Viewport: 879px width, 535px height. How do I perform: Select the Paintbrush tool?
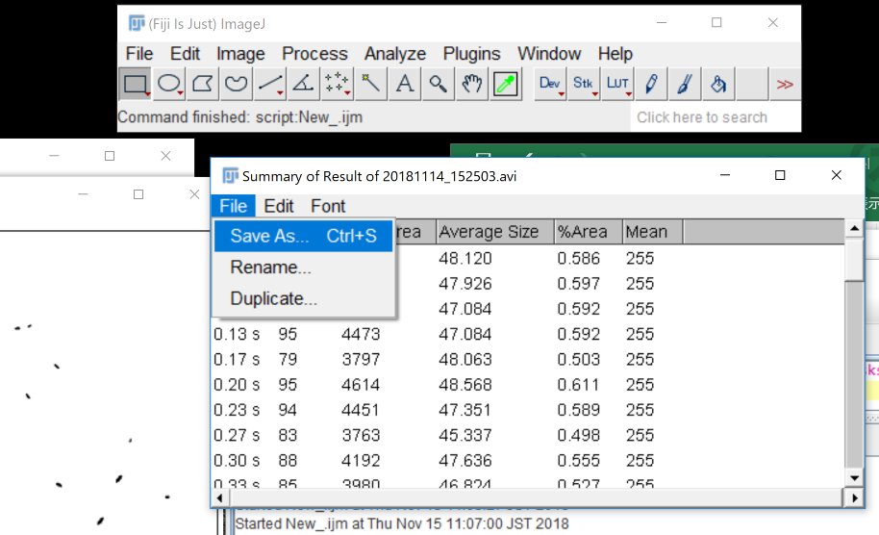pos(685,84)
